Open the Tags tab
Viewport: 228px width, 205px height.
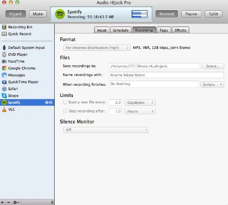(163, 30)
